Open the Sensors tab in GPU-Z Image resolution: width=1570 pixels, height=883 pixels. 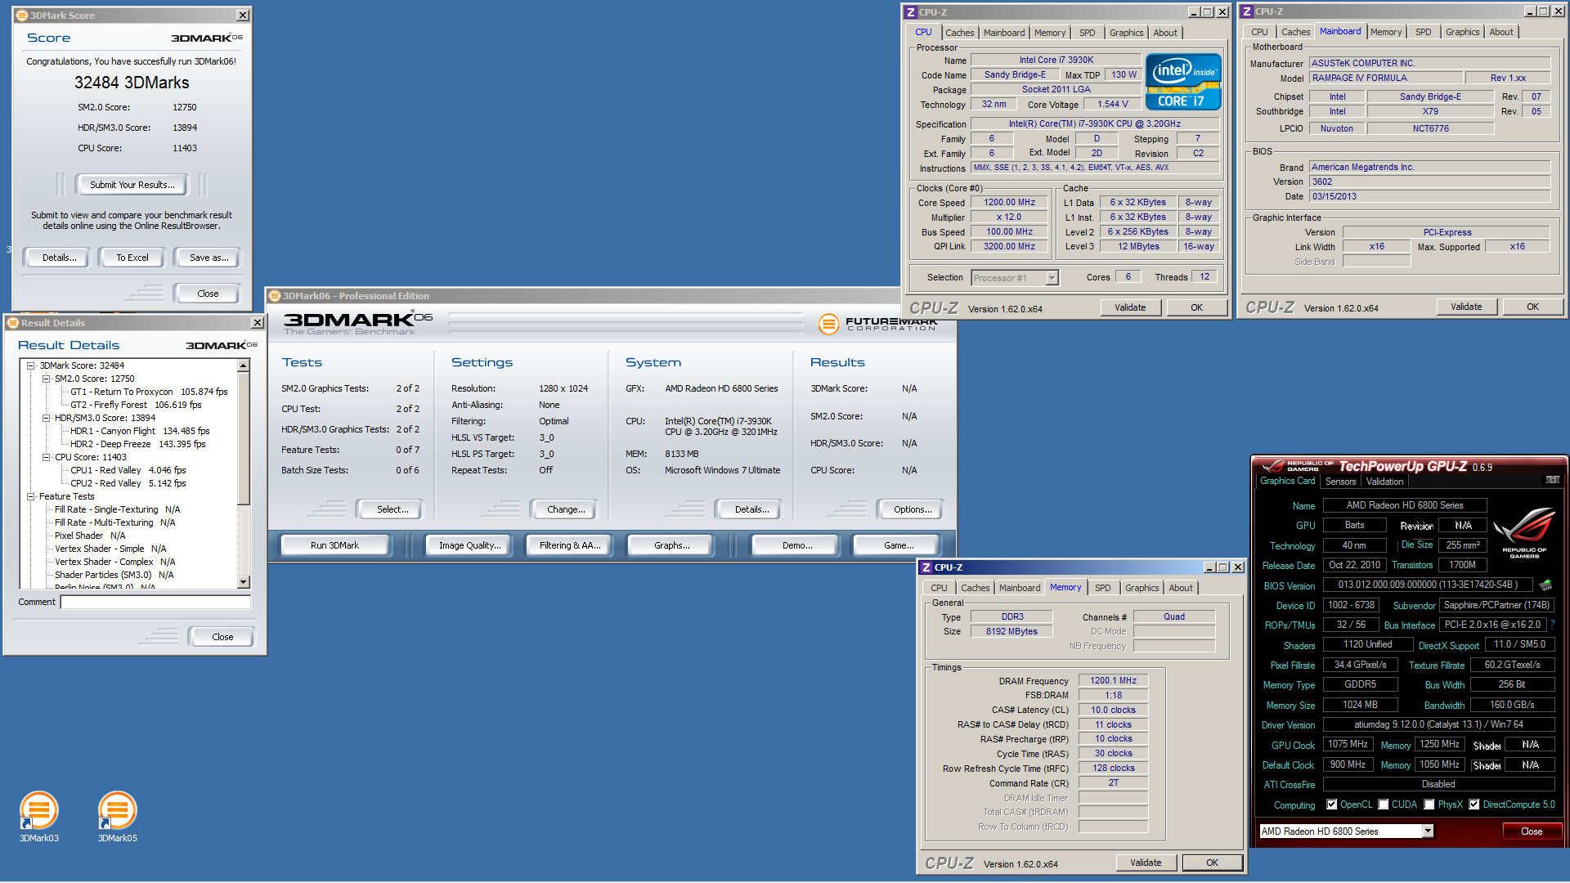coord(1340,482)
